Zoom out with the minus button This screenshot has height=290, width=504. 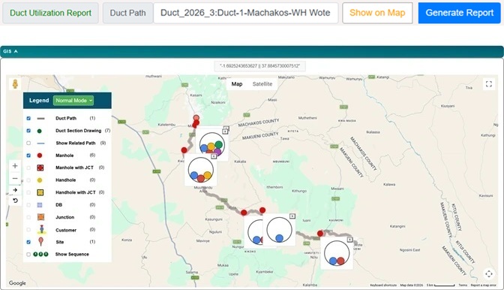pos(15,178)
